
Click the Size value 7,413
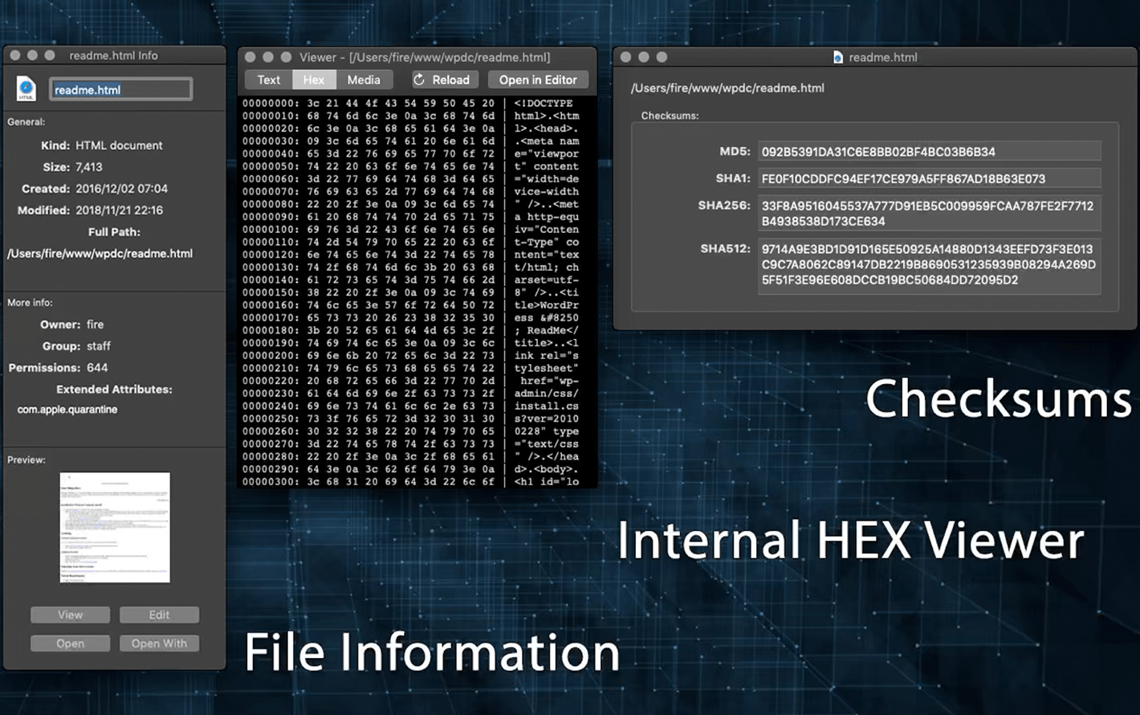(89, 167)
